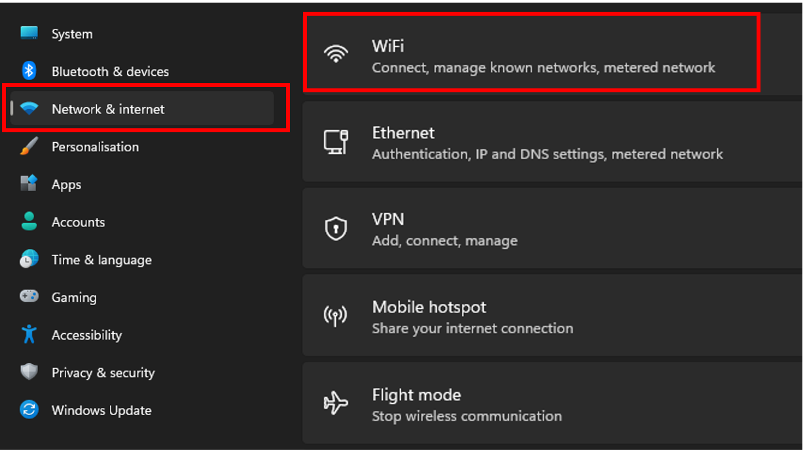Image resolution: width=805 pixels, height=453 pixels.
Task: Open the Ethernet settings row
Action: click(x=547, y=143)
